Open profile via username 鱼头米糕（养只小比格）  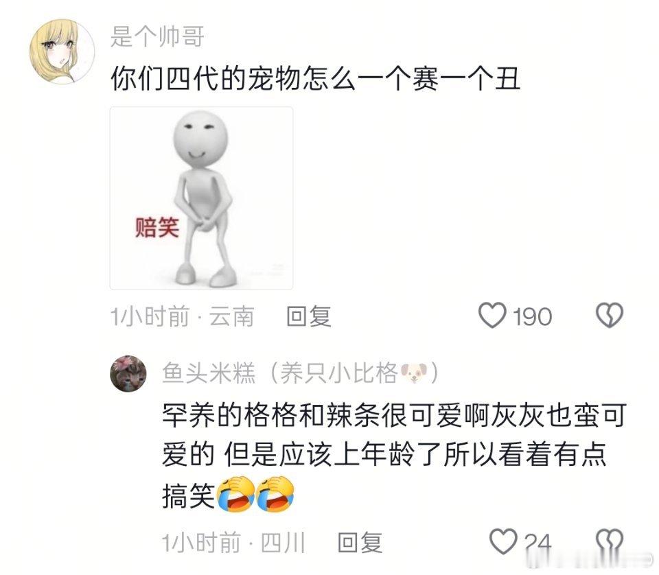tap(301, 373)
